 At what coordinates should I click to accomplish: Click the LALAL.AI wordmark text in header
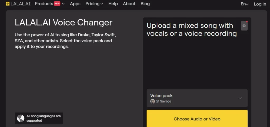(21, 4)
